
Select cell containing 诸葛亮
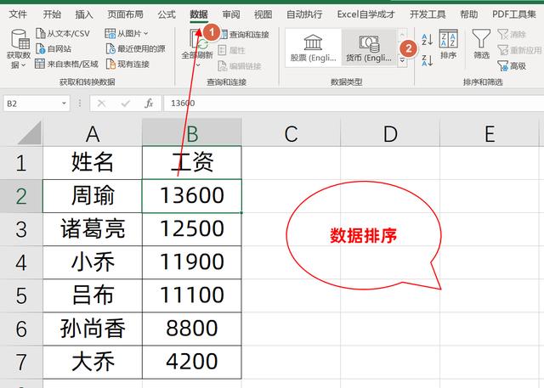(93, 228)
